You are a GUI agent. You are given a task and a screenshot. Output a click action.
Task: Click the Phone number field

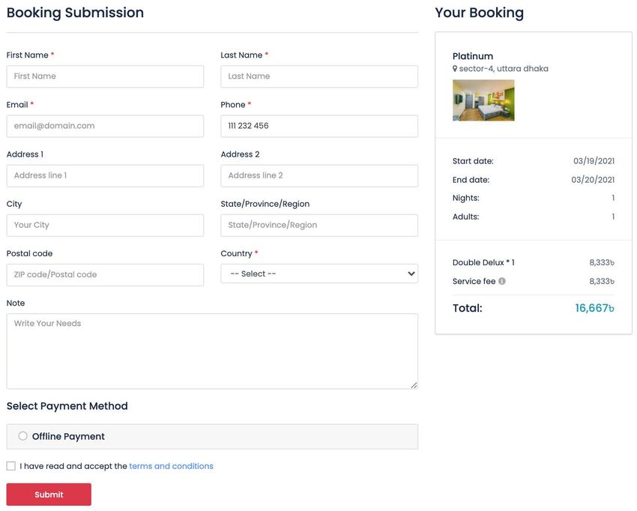[x=319, y=126]
